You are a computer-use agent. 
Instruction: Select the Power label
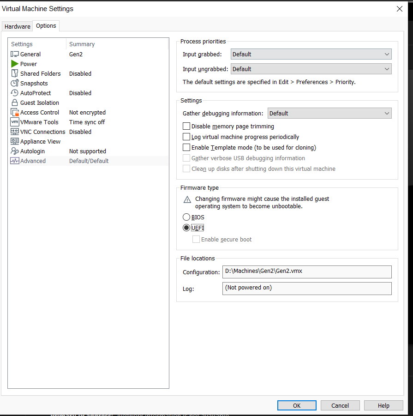[28, 64]
